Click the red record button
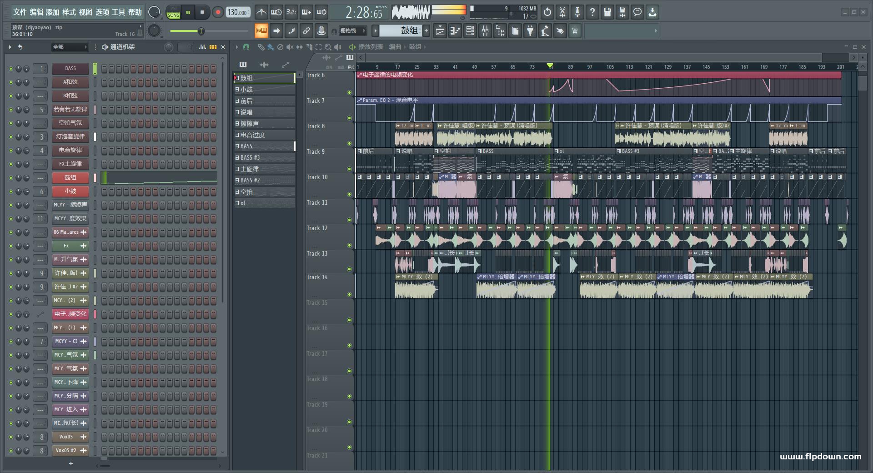 (x=218, y=12)
